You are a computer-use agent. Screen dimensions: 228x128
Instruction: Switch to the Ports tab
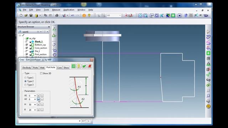click(x=35, y=68)
